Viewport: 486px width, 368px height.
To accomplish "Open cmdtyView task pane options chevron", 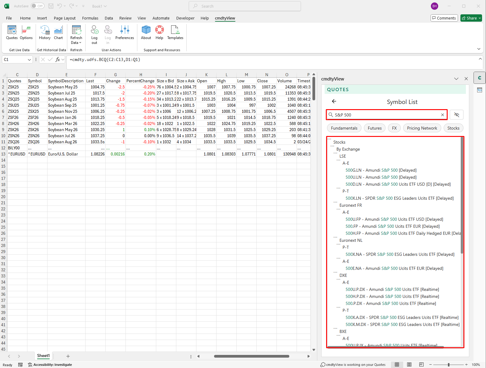I will point(456,79).
